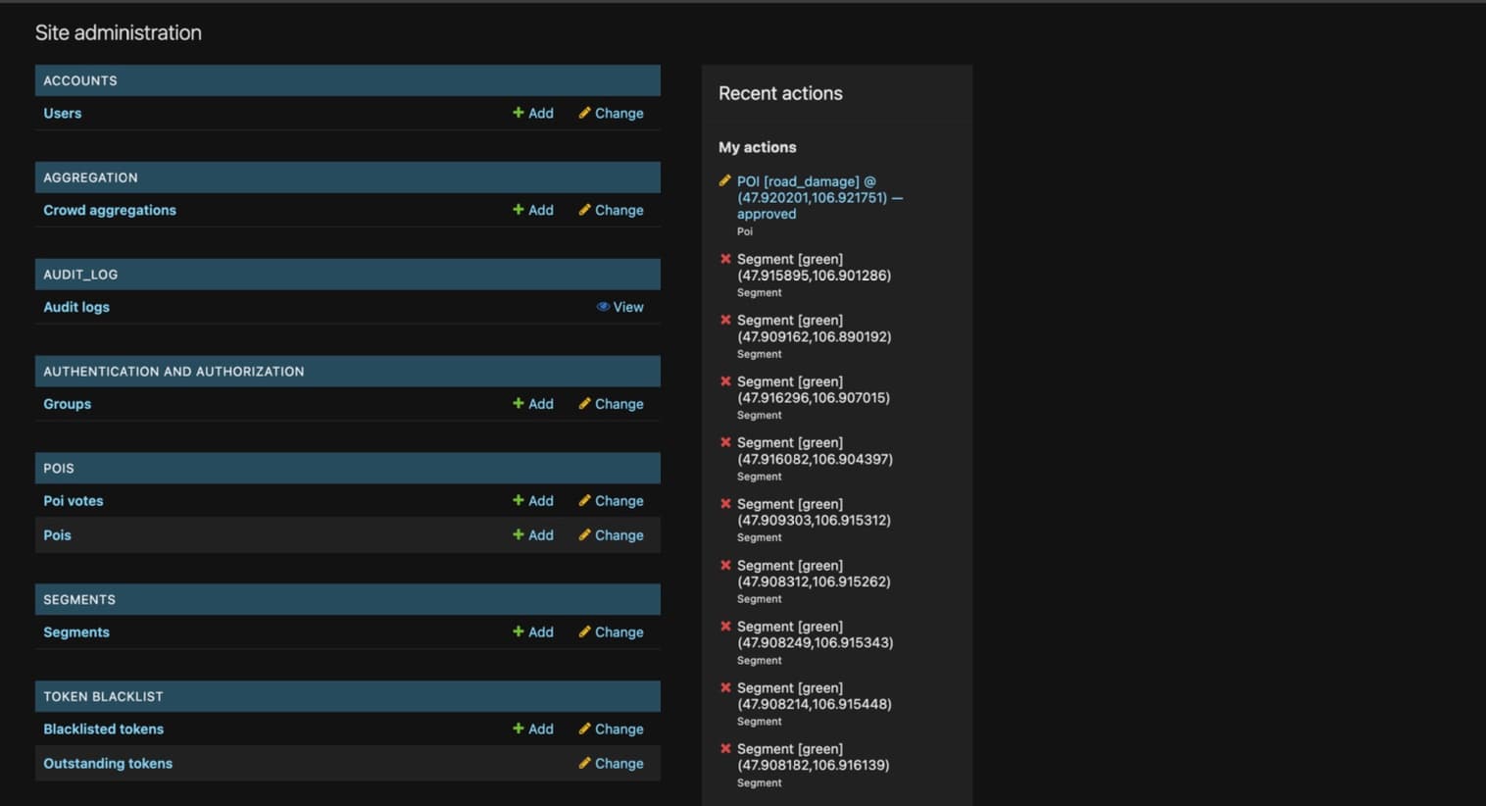Click the plus icon for Poi votes
Viewport: 1486px width, 806px height.
click(519, 500)
